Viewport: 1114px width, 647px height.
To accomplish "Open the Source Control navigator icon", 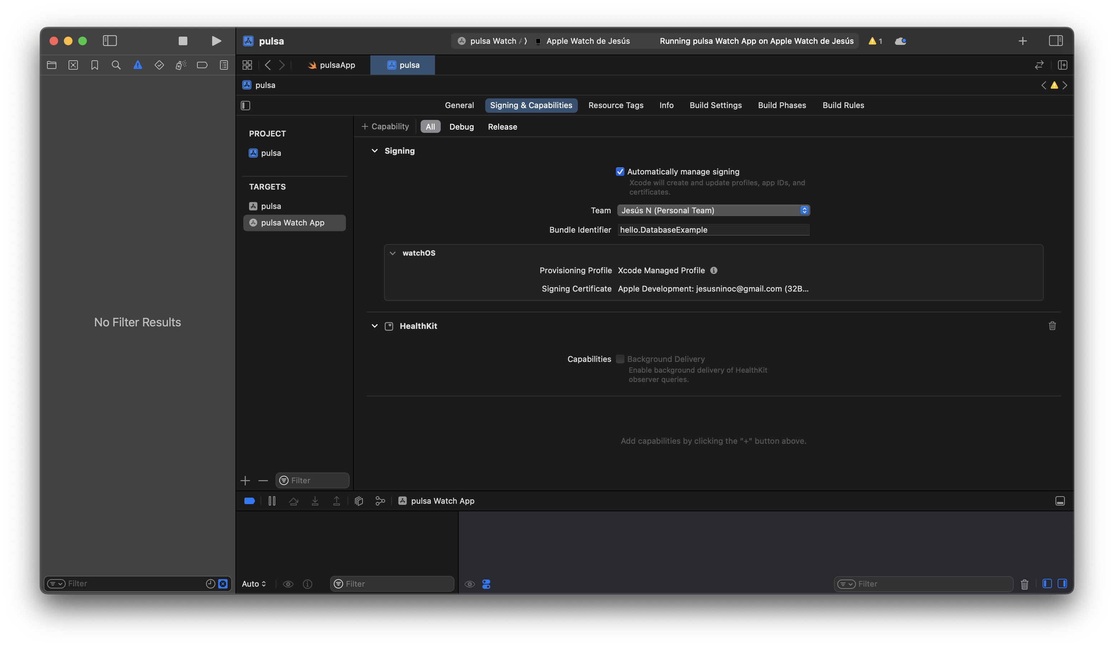I will pos(73,65).
